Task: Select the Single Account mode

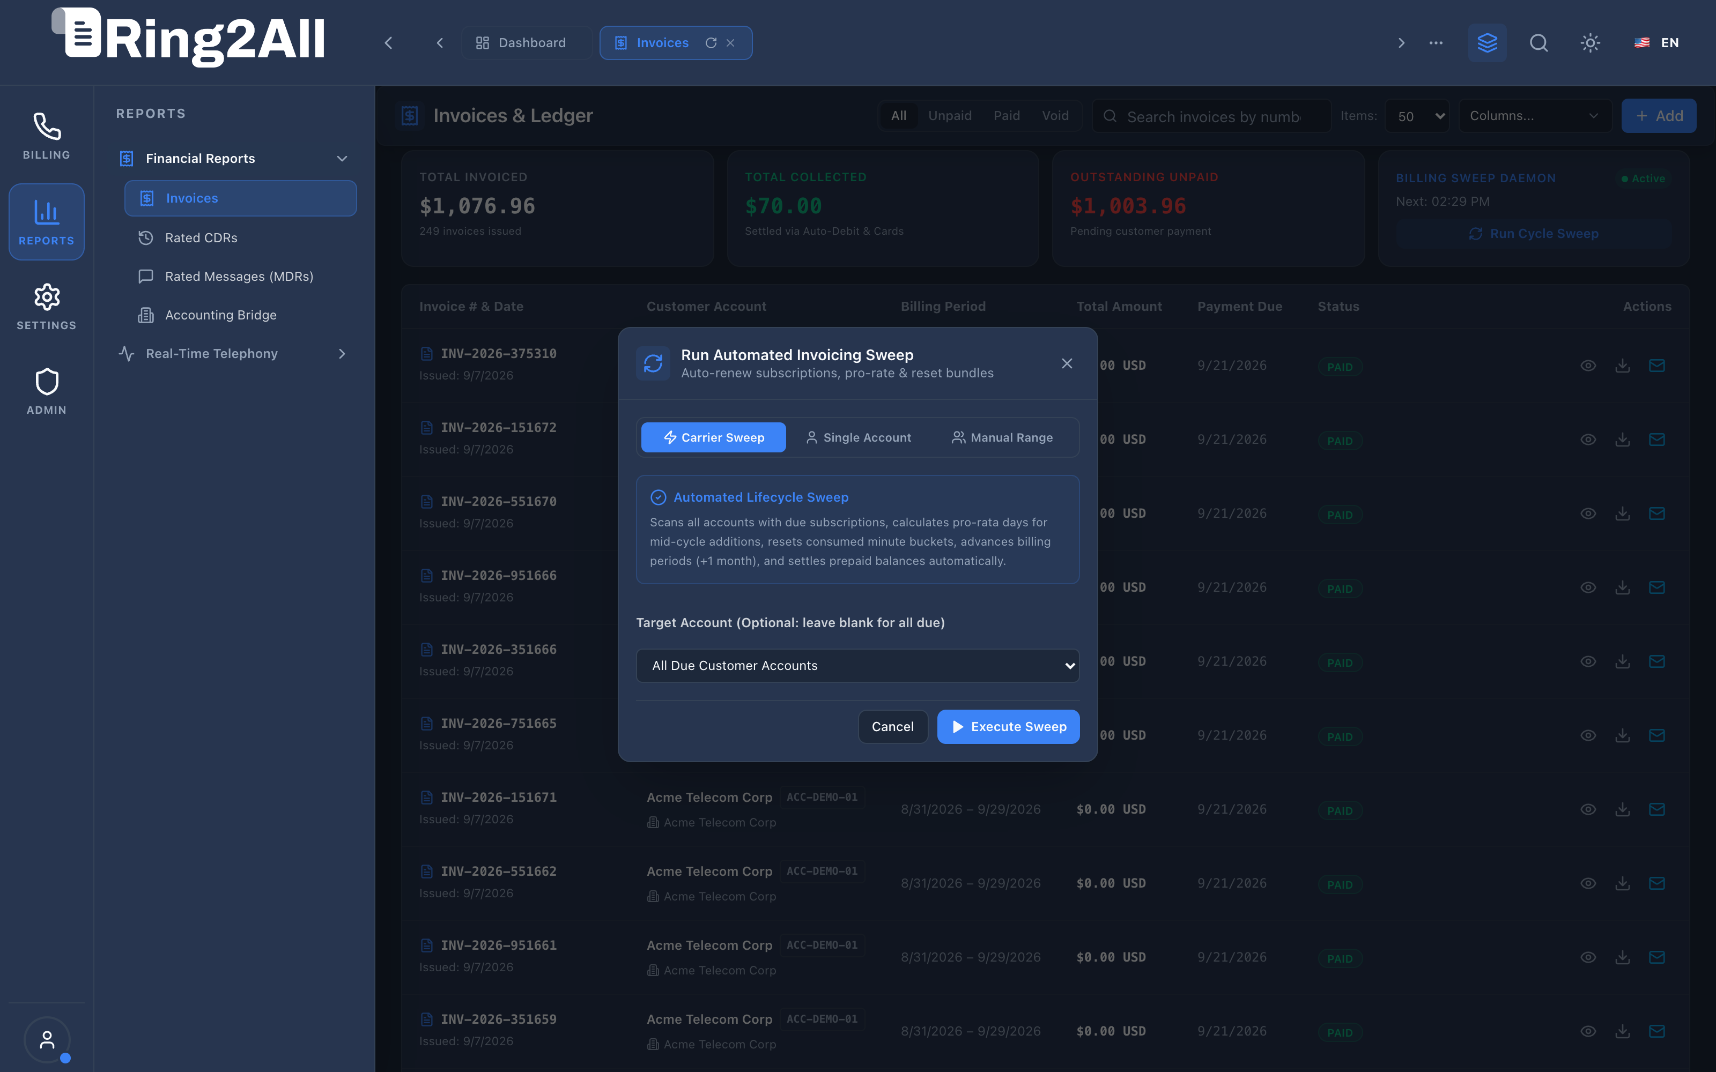Action: pyautogui.click(x=858, y=437)
